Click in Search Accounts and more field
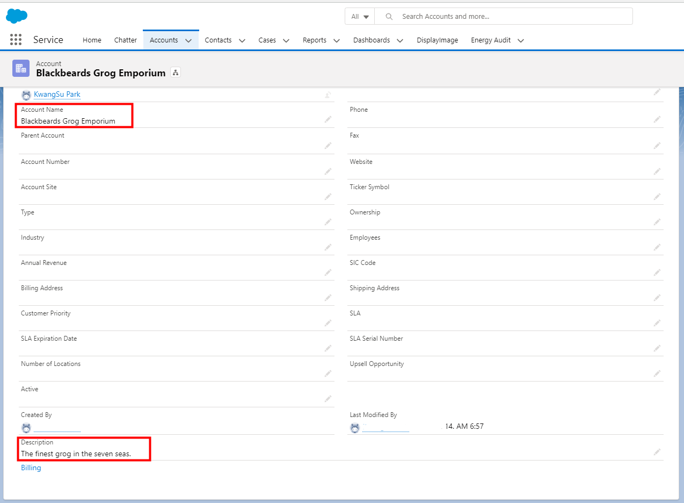Screen dimensions: 684x503 point(504,17)
